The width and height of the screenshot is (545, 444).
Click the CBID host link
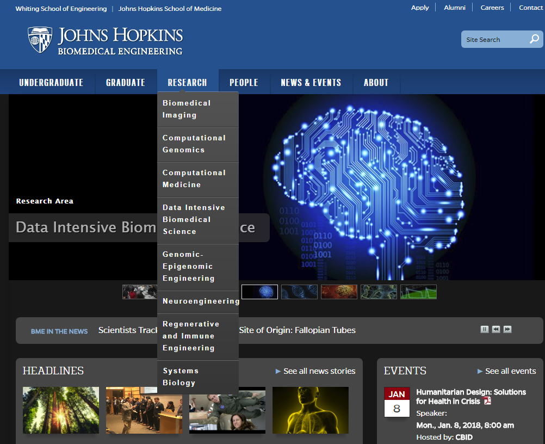point(464,437)
